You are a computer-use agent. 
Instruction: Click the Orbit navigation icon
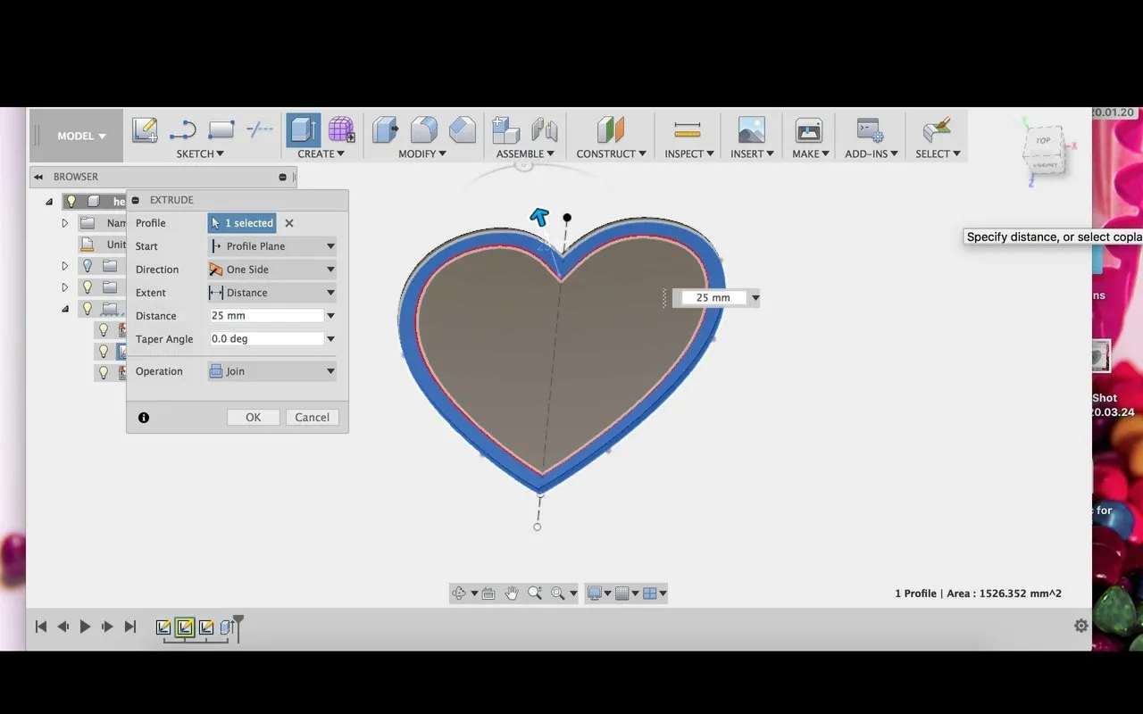click(x=459, y=594)
